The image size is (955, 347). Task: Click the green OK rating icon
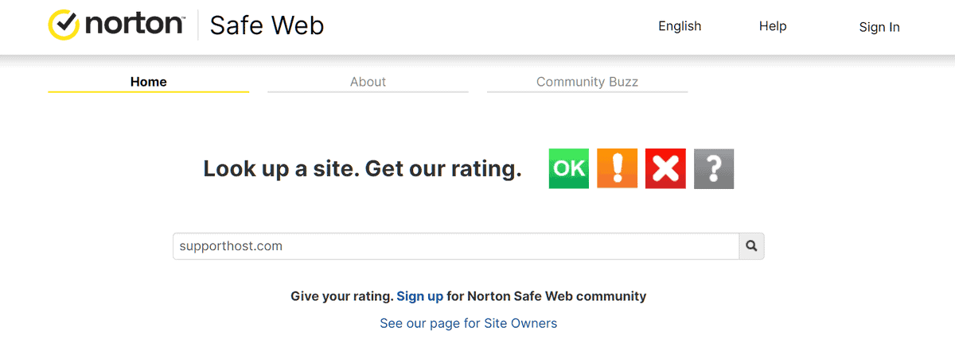tap(568, 168)
